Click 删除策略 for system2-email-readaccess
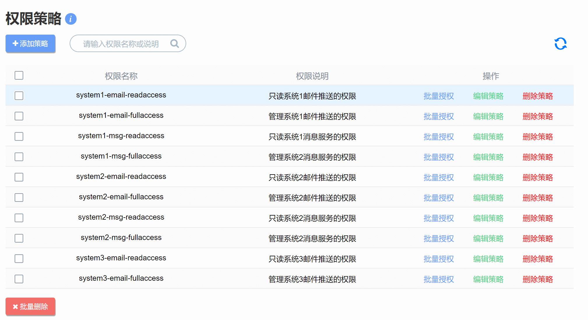 point(538,177)
